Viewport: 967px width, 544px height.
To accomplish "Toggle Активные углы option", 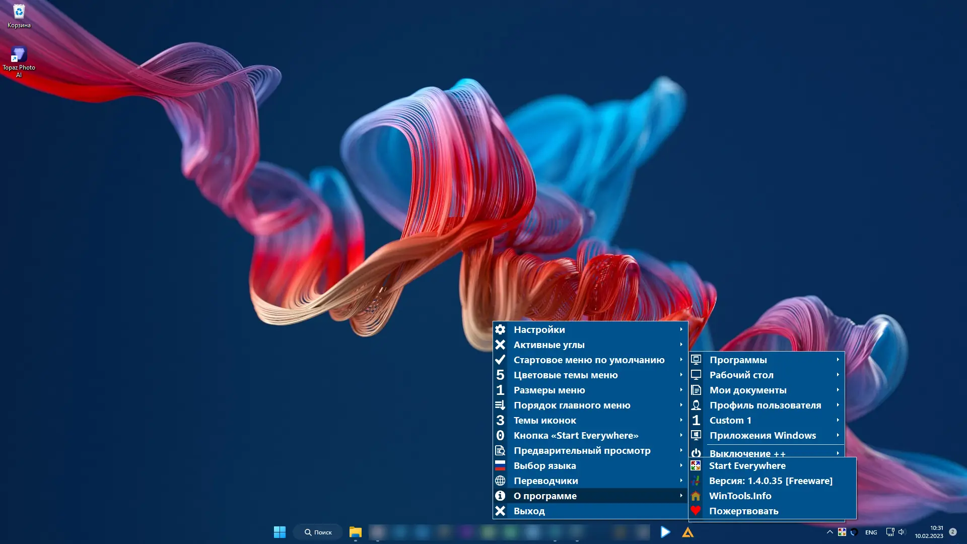I will coord(549,345).
